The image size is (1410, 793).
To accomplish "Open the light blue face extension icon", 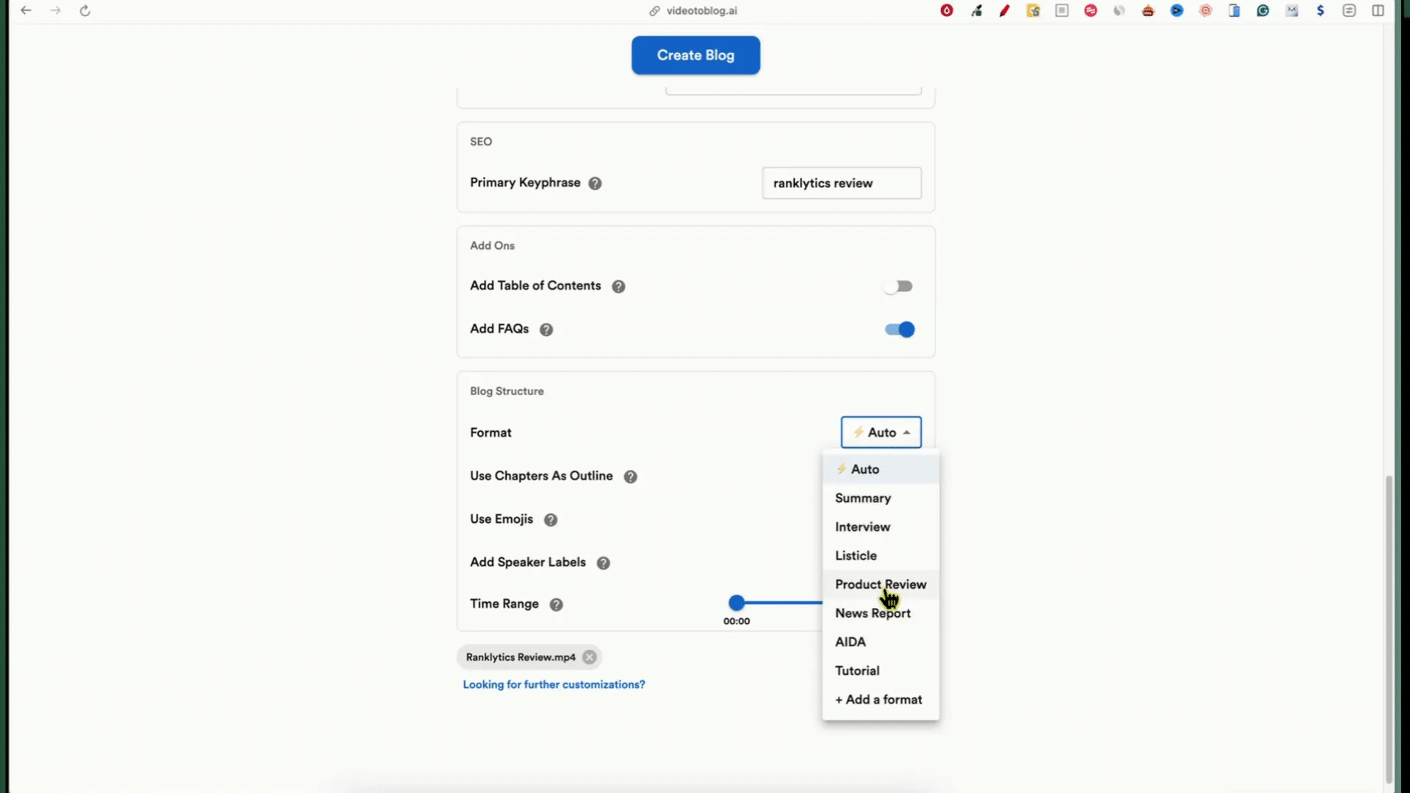I will coord(1292,10).
